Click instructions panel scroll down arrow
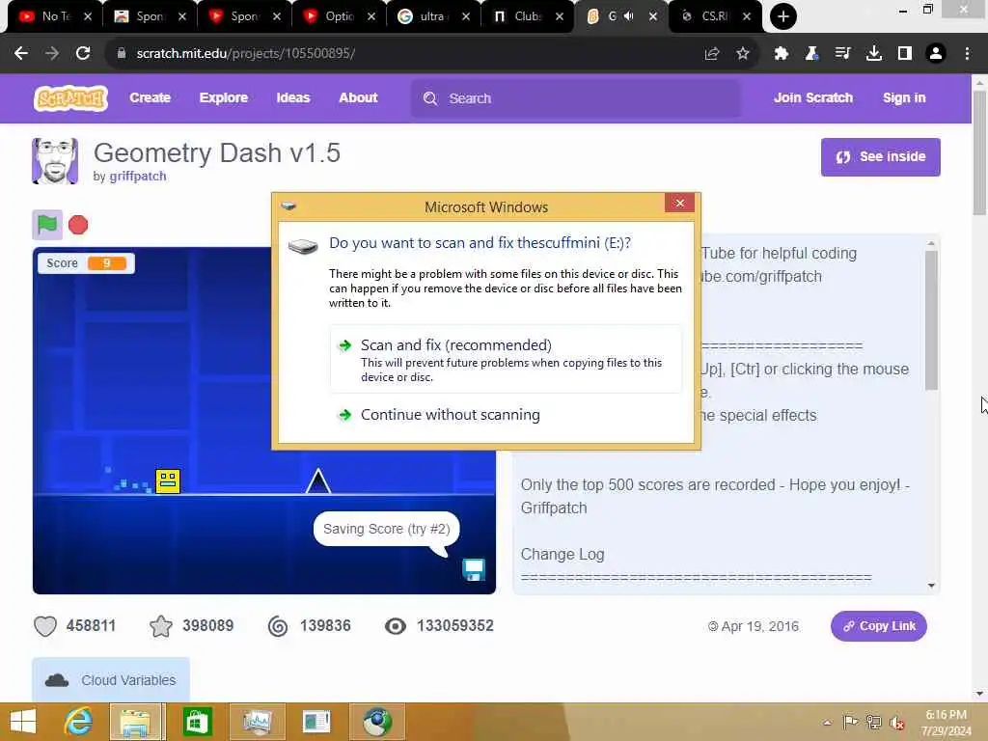The image size is (988, 741). click(931, 586)
